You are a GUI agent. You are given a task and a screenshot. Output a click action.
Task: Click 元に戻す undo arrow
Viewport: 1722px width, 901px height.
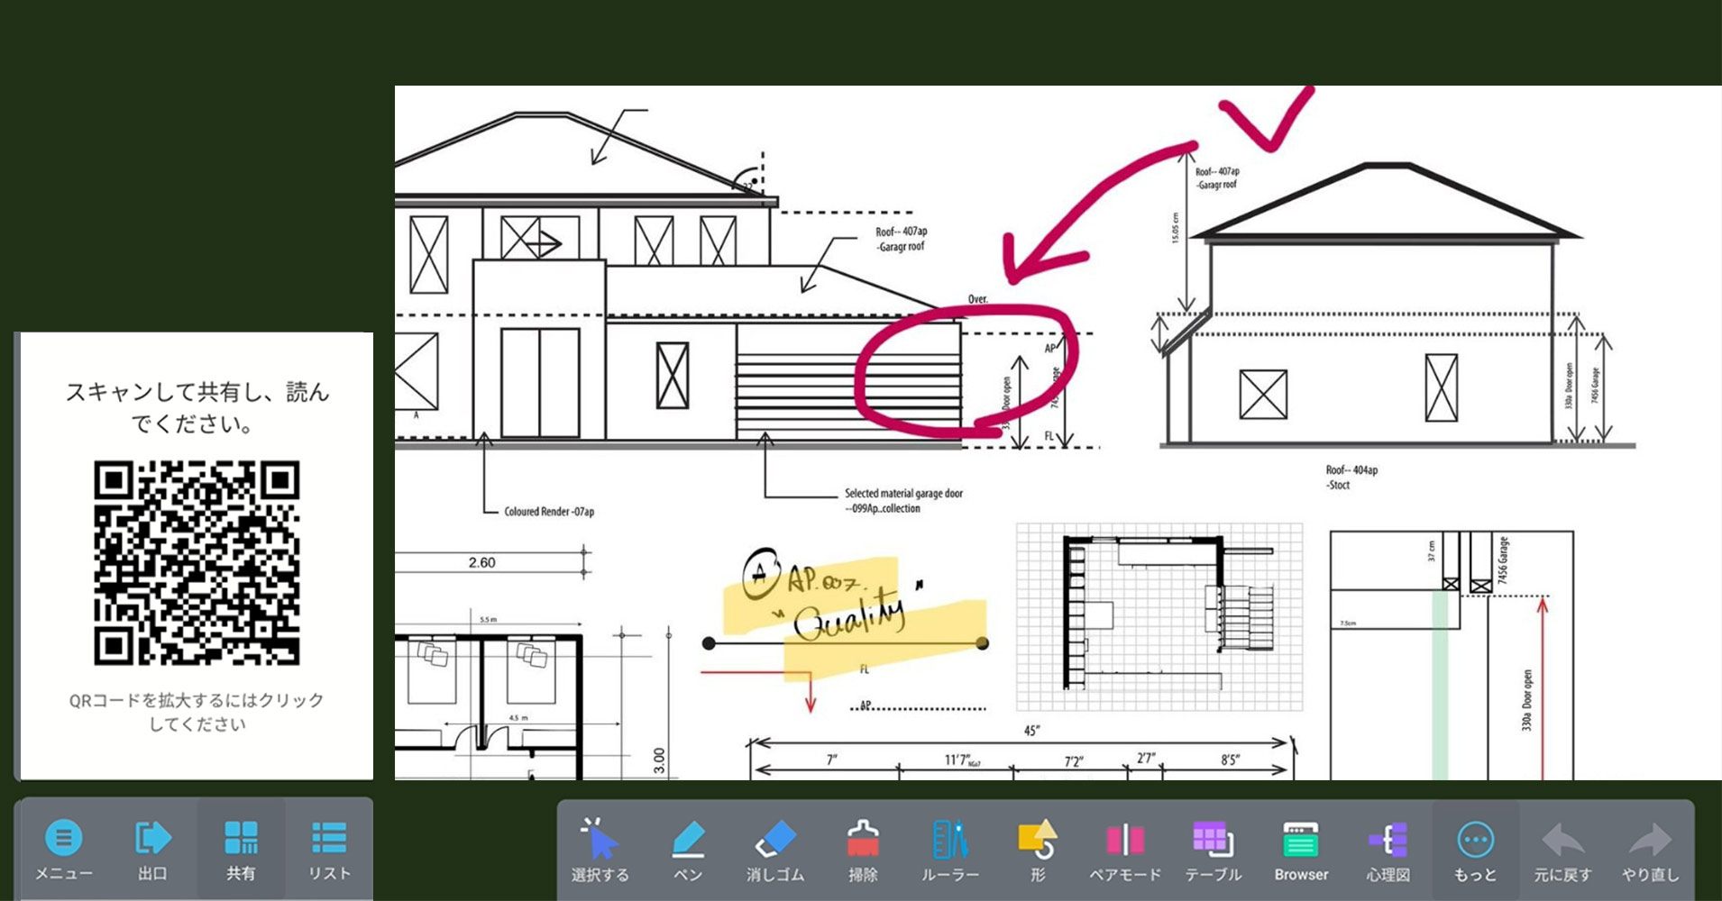pos(1562,850)
